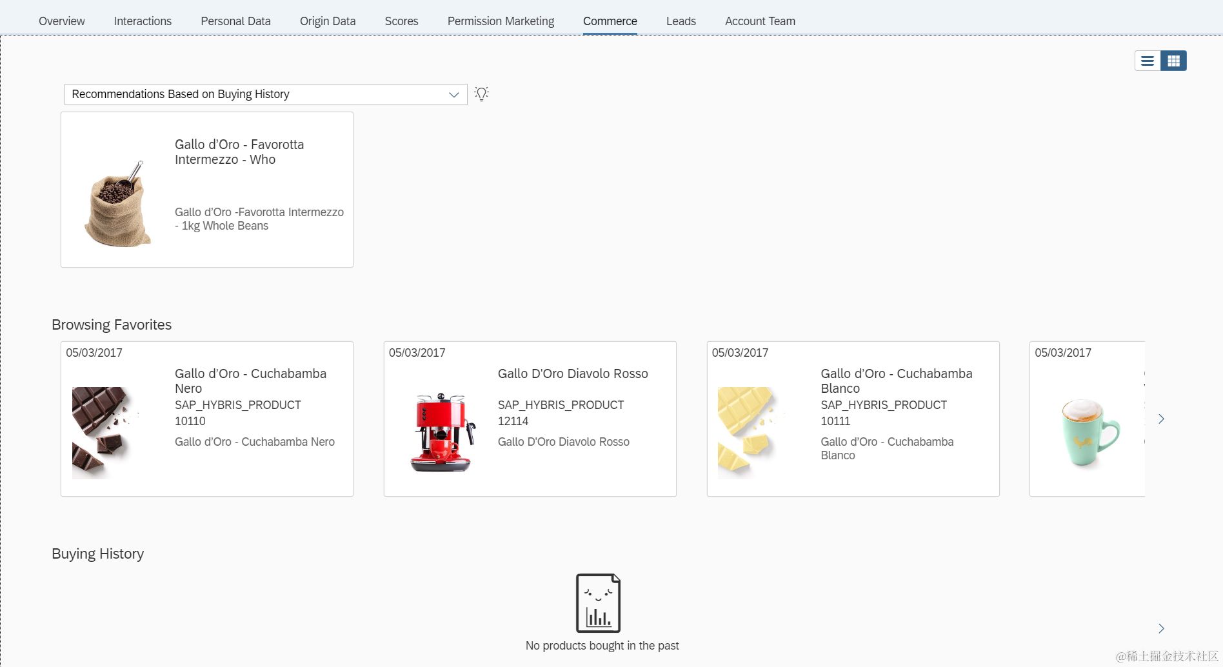Click product ID 12114
This screenshot has height=667, width=1223.
[513, 421]
